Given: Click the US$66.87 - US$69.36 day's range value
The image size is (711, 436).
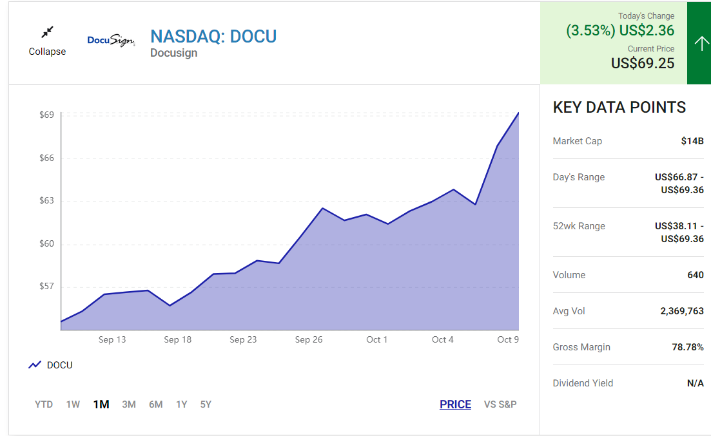Looking at the screenshot, I should (x=679, y=184).
